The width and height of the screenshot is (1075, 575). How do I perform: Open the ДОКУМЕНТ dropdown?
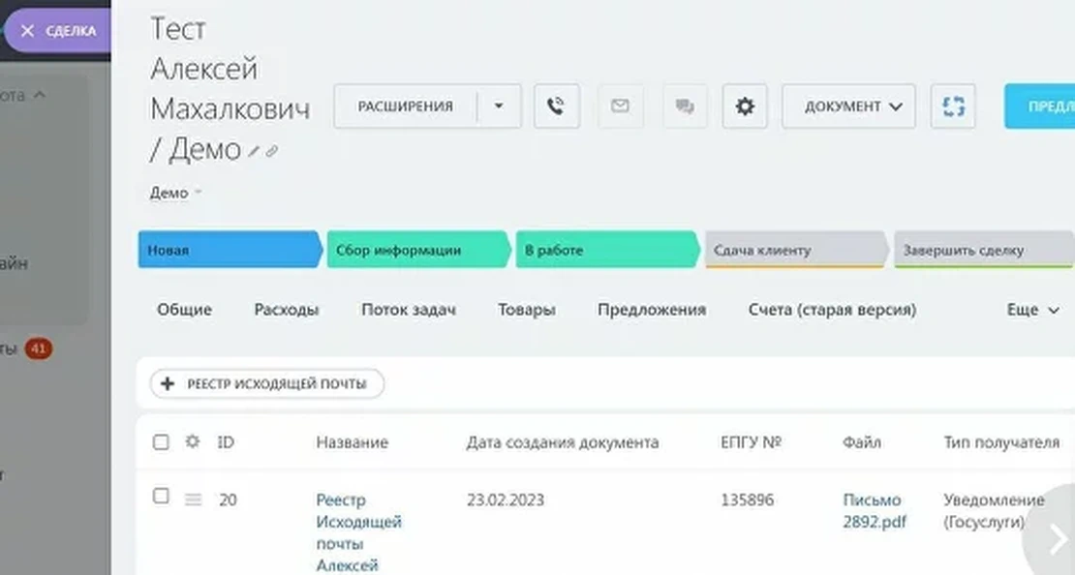click(x=848, y=106)
